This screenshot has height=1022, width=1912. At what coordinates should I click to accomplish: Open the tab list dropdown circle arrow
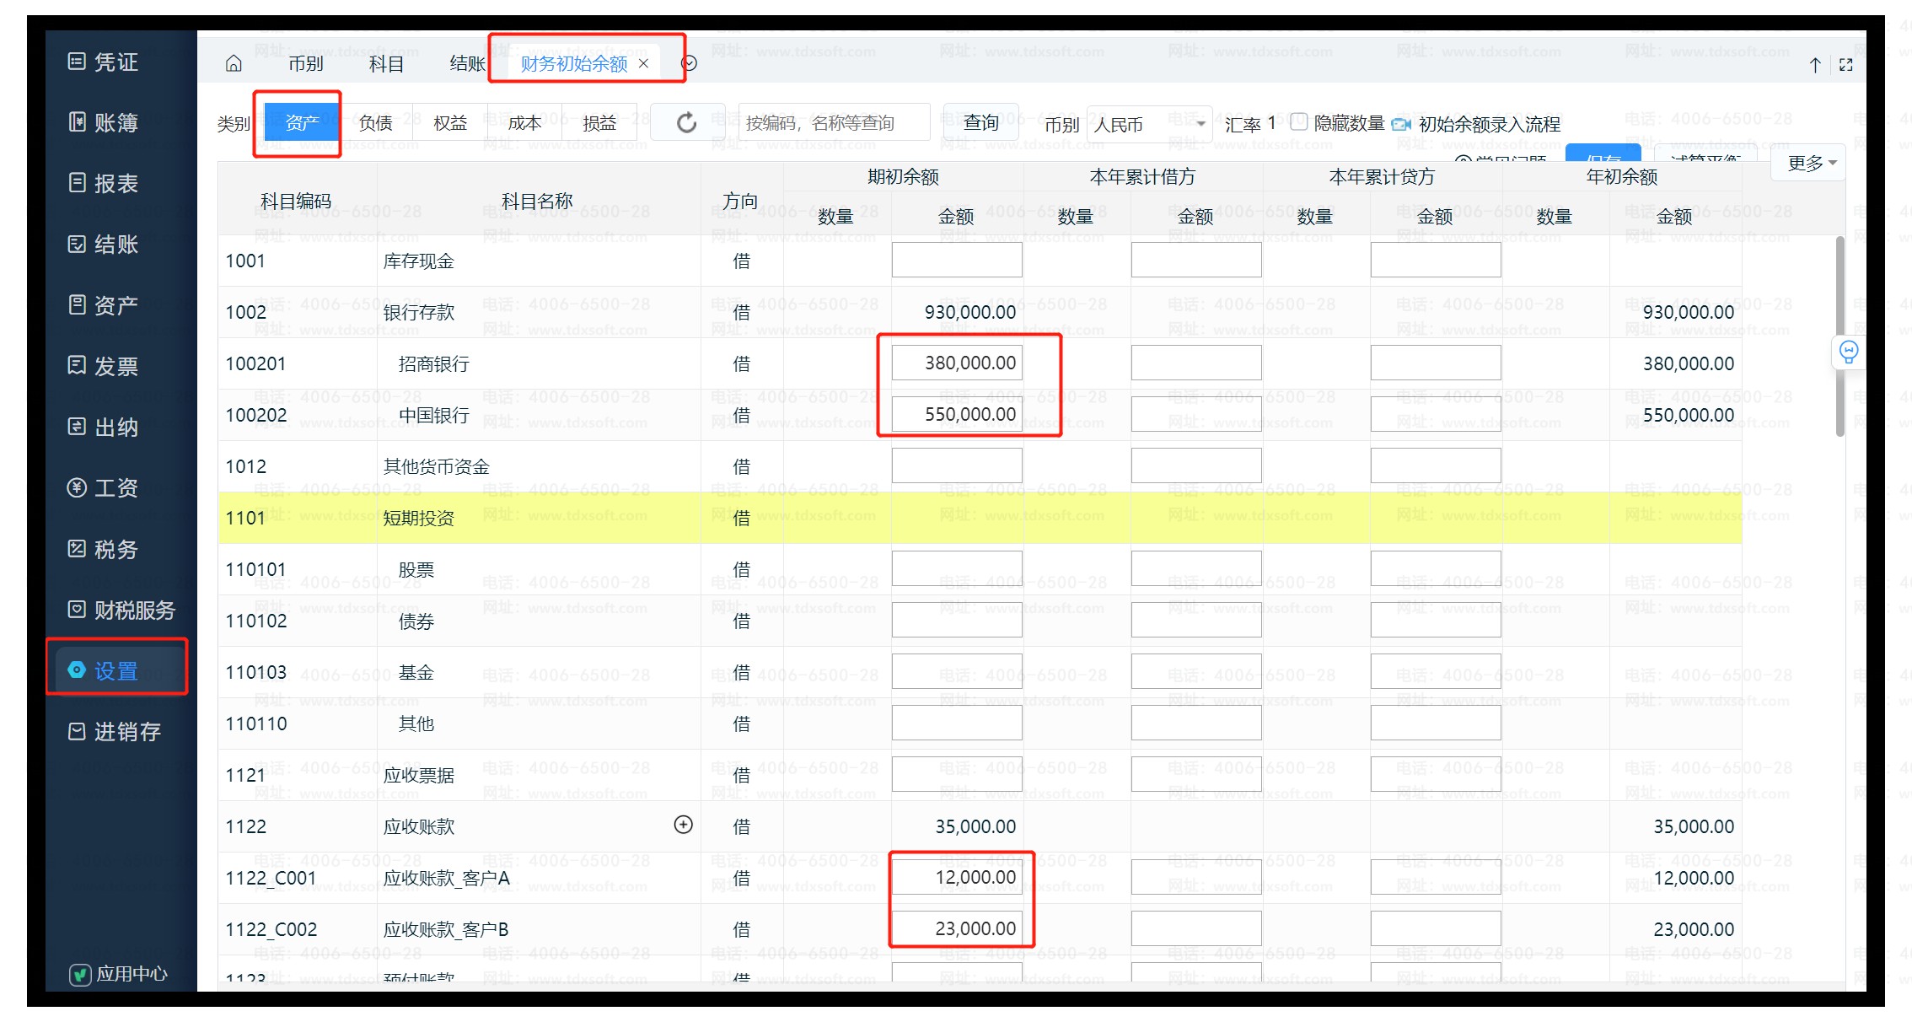[x=689, y=64]
